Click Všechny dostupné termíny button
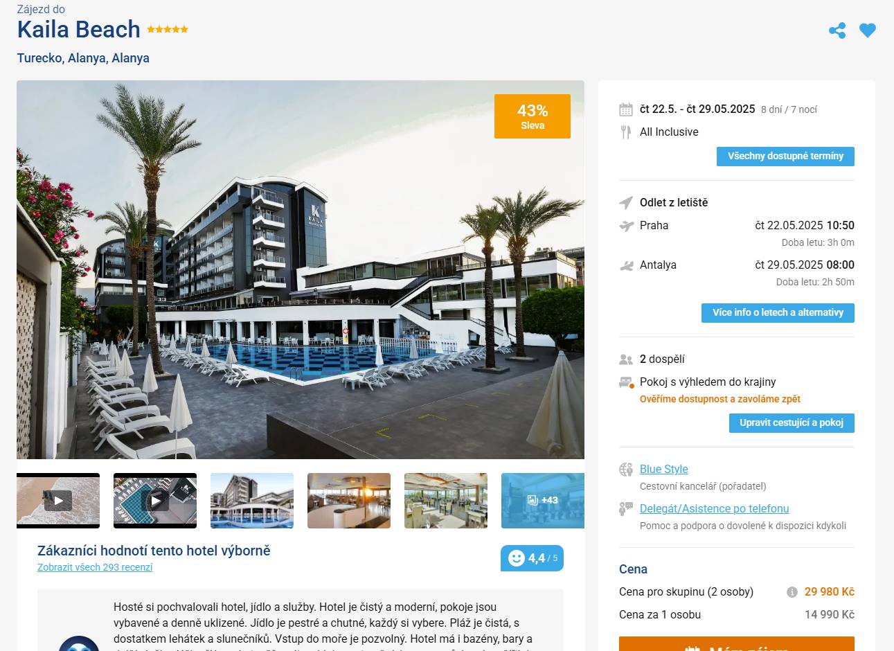This screenshot has height=651, width=894. pyautogui.click(x=785, y=157)
